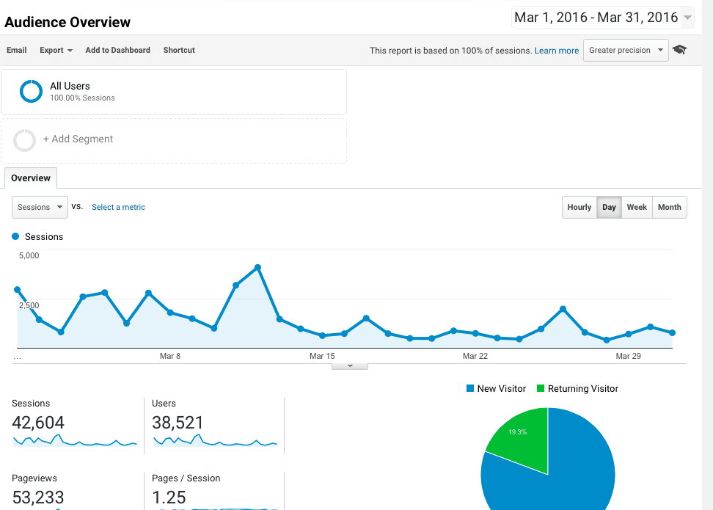Switch chart granularity to Week
The height and width of the screenshot is (510, 713).
coord(637,207)
